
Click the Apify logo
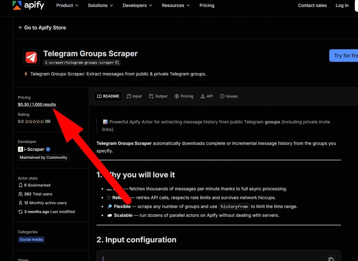(28, 5)
